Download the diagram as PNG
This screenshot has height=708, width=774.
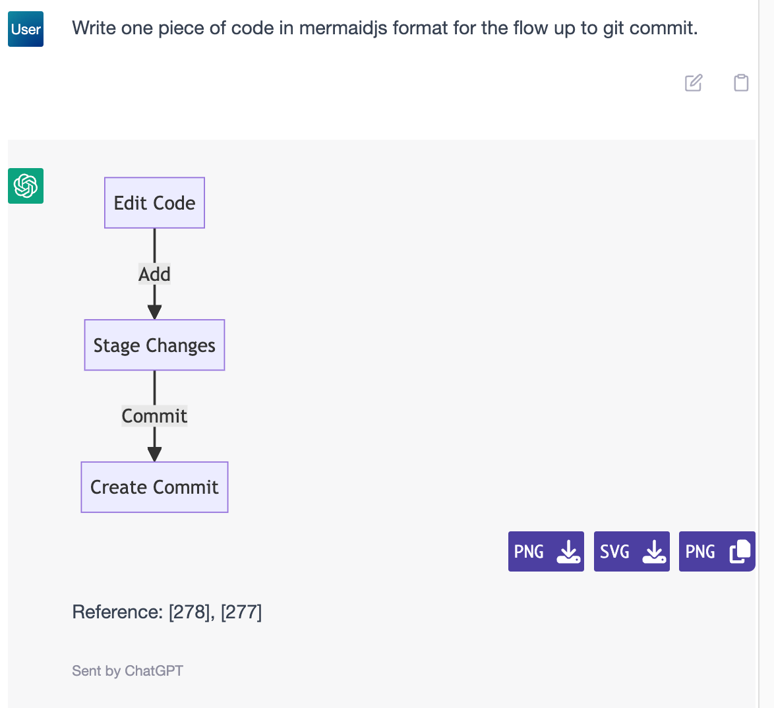pyautogui.click(x=546, y=551)
